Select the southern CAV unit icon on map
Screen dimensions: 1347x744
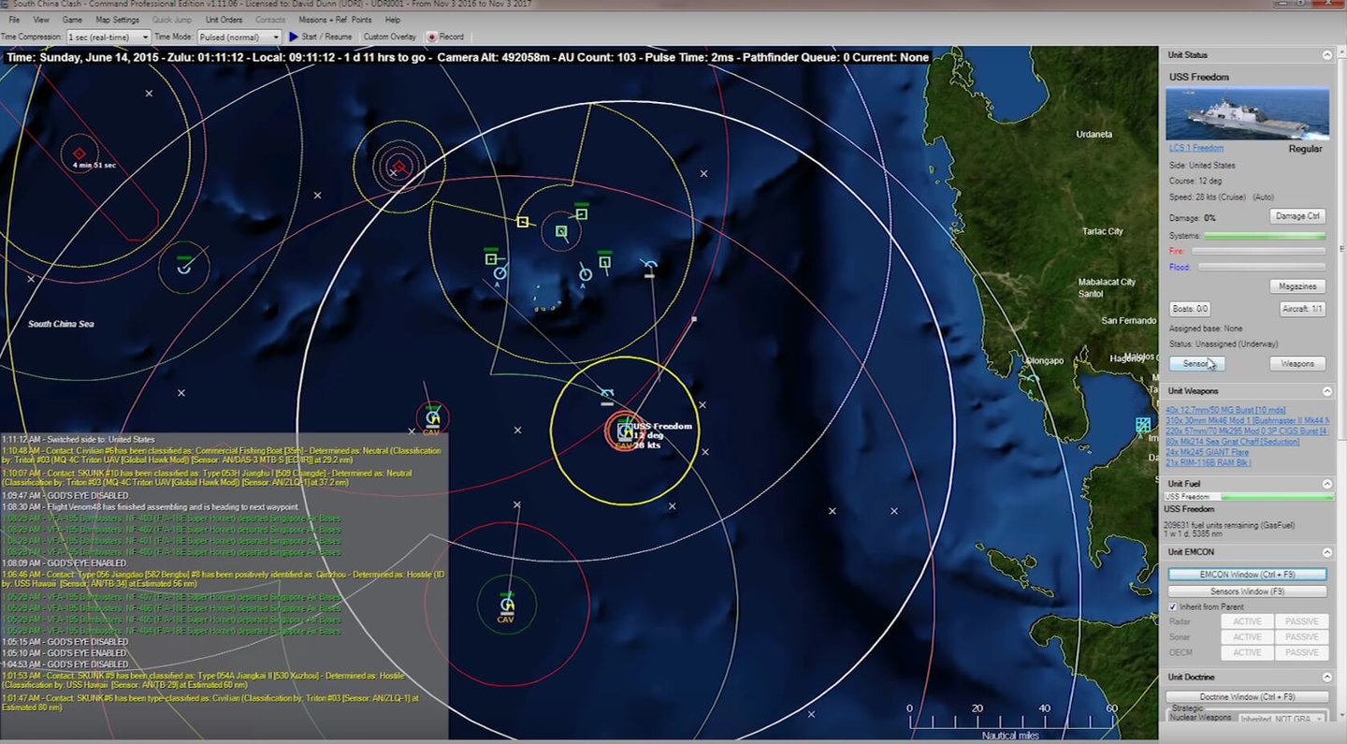506,605
